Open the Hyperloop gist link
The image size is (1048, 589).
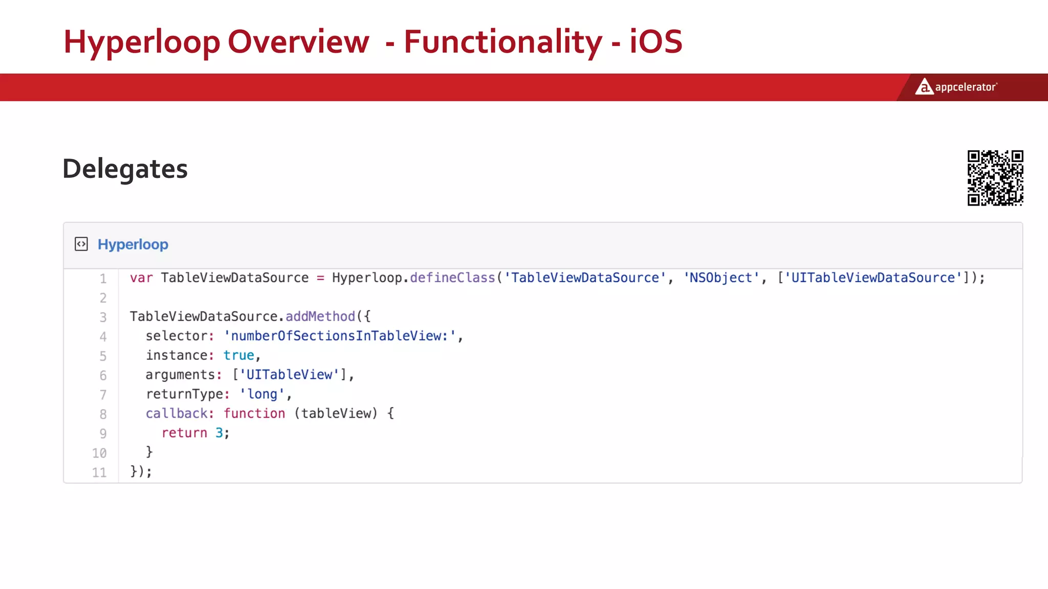[x=133, y=244]
